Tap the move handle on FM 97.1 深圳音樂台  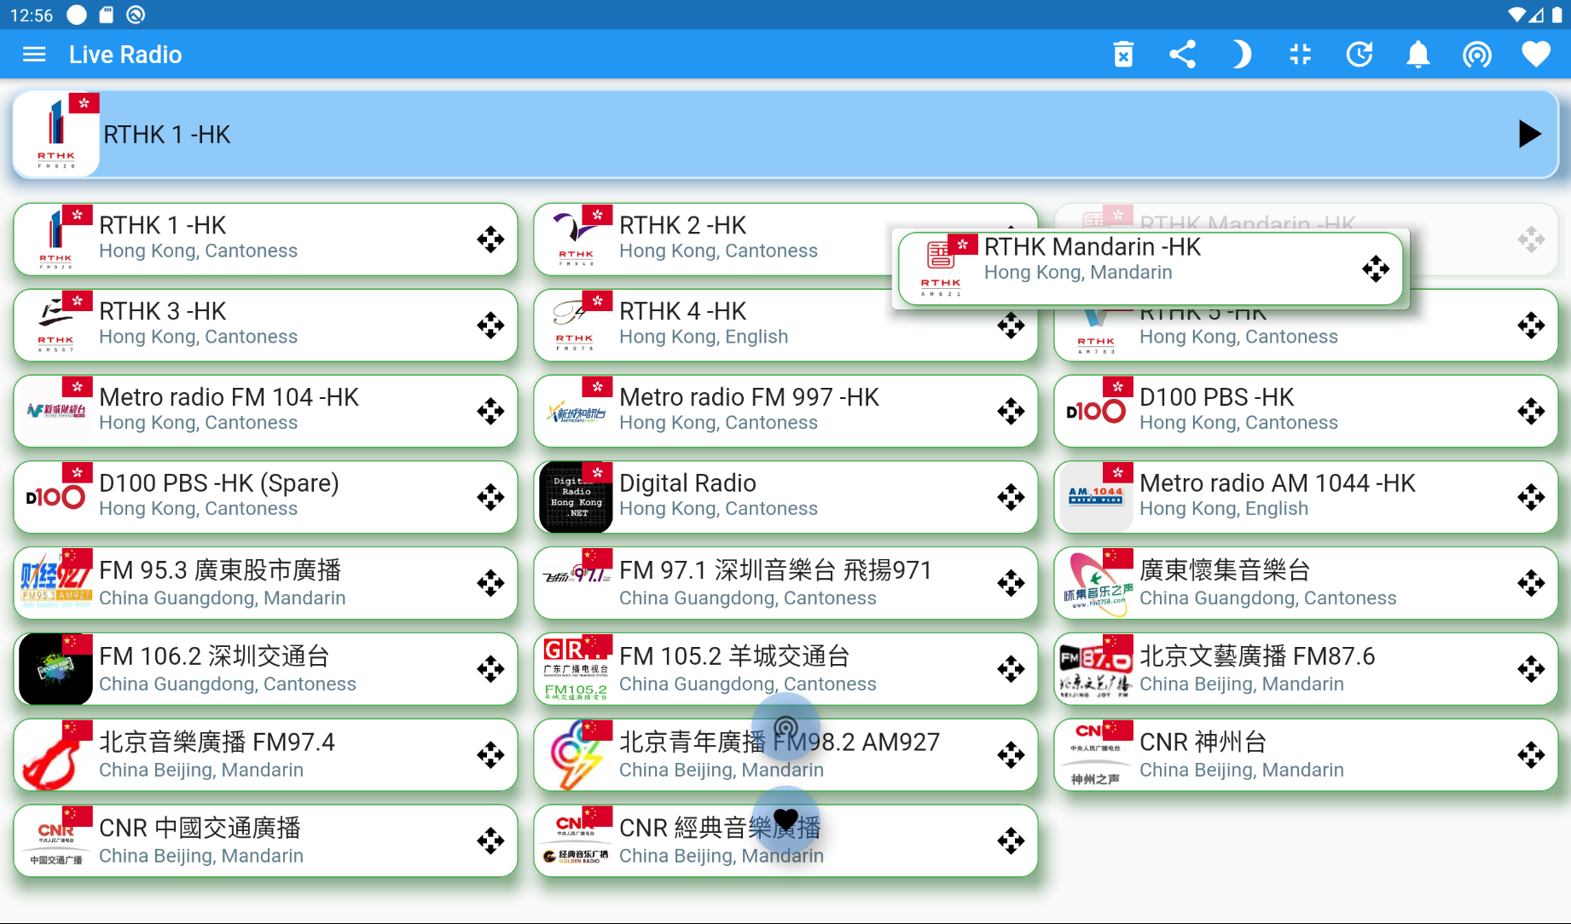(1011, 584)
